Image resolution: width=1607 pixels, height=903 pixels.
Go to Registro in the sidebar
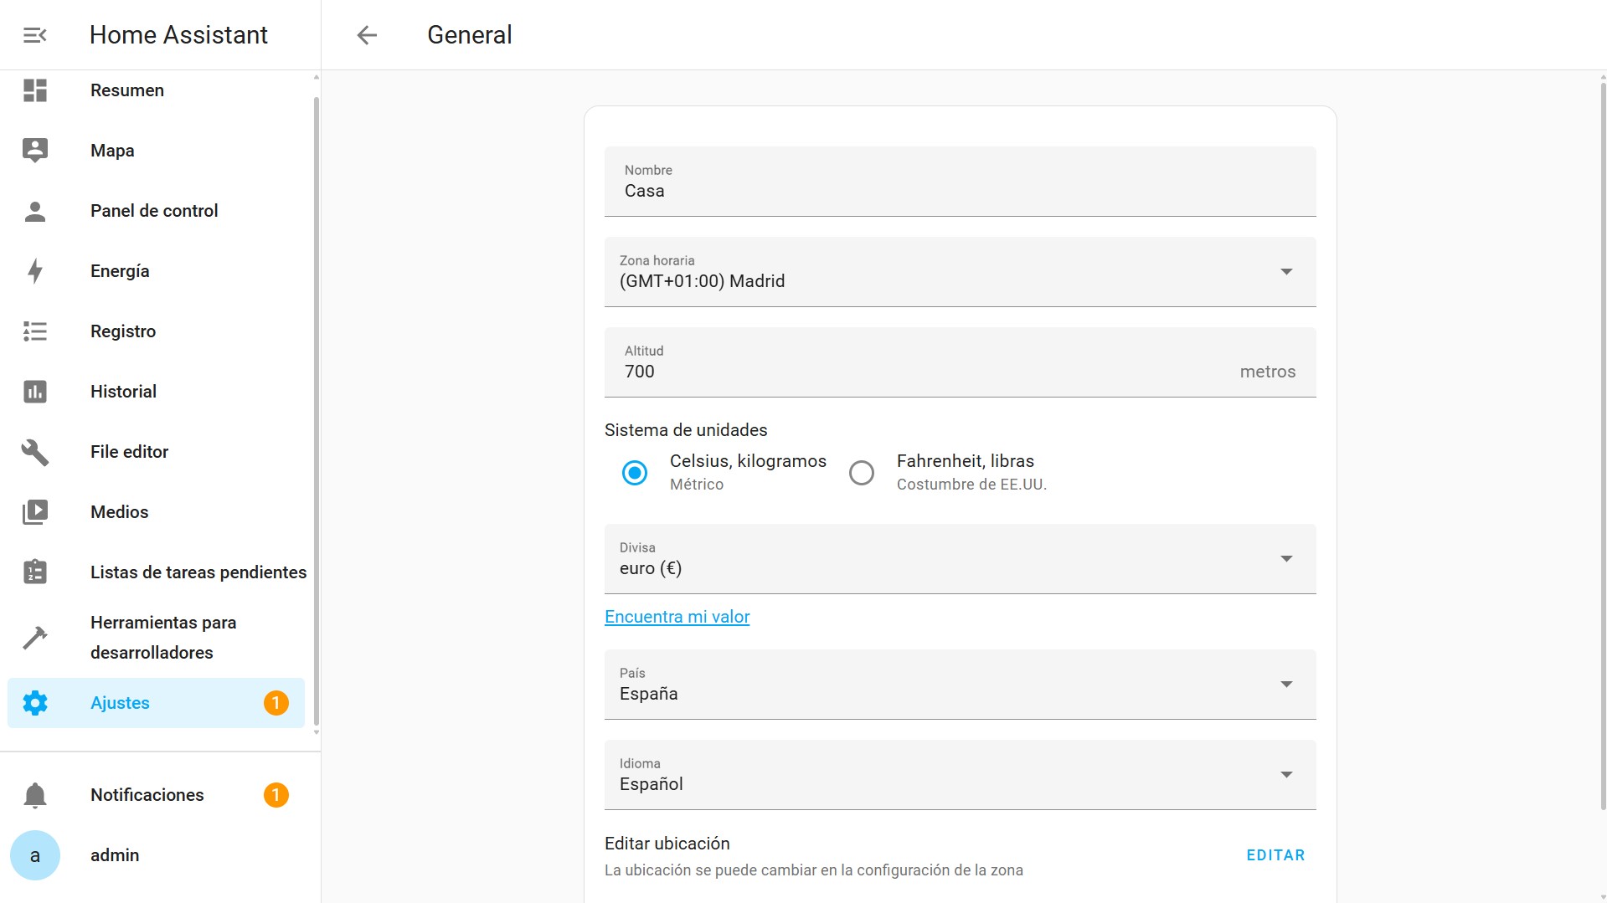point(123,331)
